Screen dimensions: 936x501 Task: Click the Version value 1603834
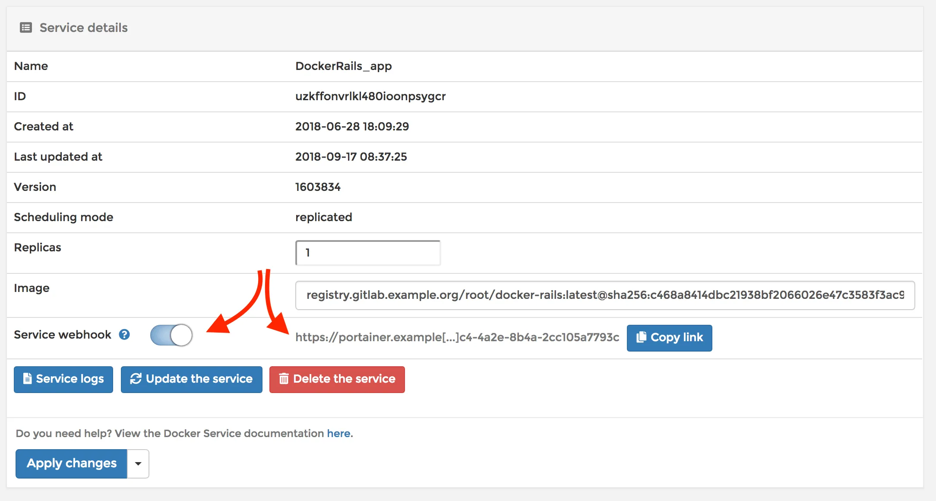pos(318,187)
